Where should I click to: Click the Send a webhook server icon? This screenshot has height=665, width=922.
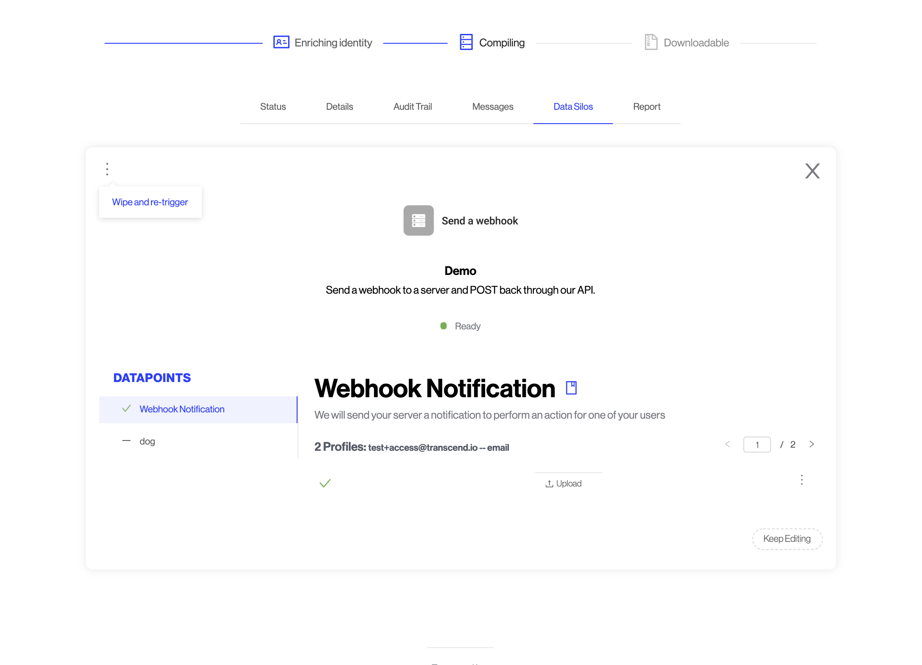tap(419, 220)
